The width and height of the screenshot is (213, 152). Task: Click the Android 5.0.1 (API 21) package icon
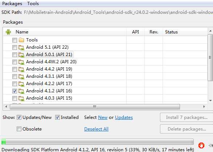pyautogui.click(x=21, y=55)
